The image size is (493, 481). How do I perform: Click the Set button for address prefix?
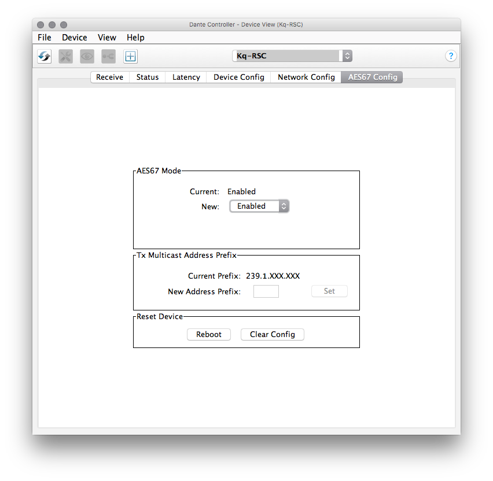click(x=329, y=291)
